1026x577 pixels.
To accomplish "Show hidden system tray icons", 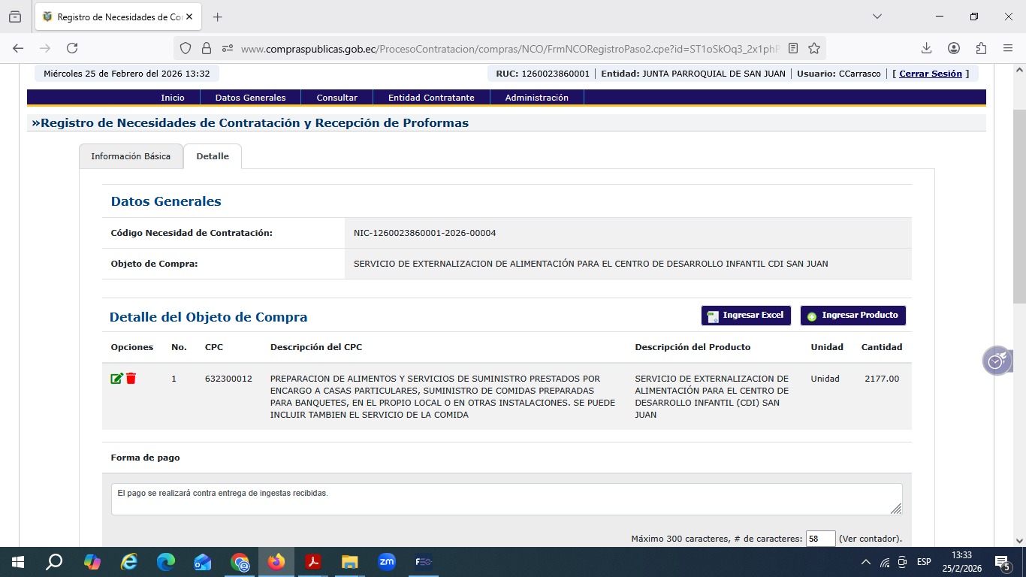I will (865, 562).
